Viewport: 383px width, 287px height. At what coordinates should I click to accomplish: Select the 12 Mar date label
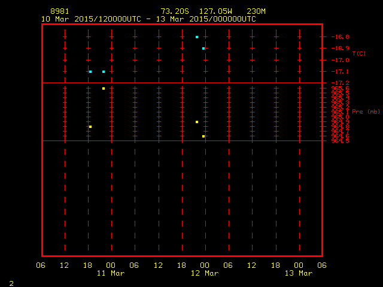pyautogui.click(x=204, y=273)
